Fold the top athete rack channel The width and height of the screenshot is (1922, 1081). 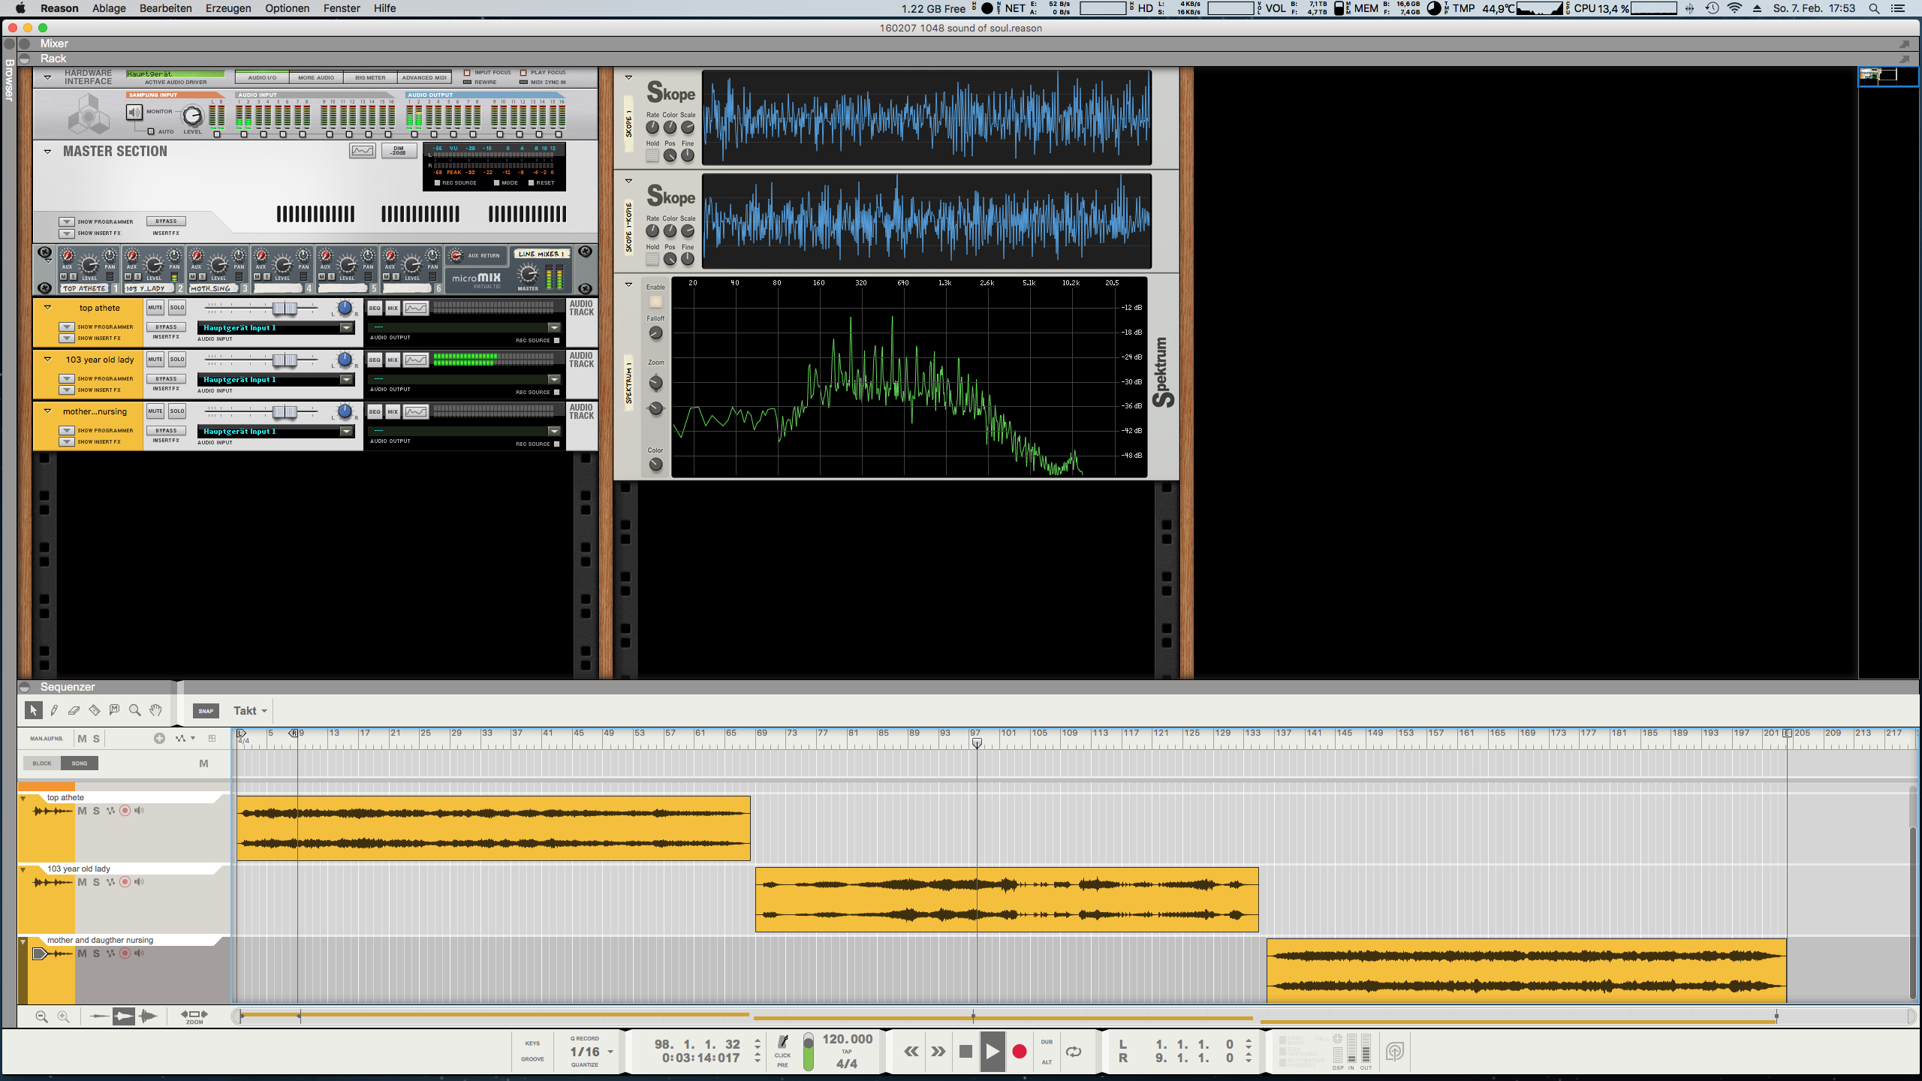pyautogui.click(x=47, y=308)
